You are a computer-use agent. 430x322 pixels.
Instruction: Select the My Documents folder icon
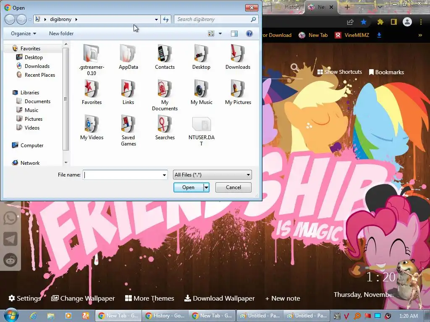165,88
